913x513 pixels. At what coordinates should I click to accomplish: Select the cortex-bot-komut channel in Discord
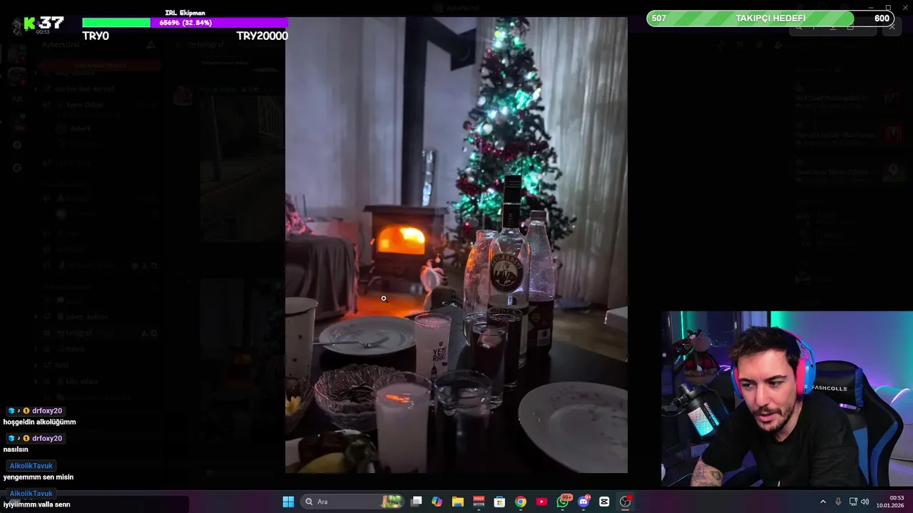[84, 88]
